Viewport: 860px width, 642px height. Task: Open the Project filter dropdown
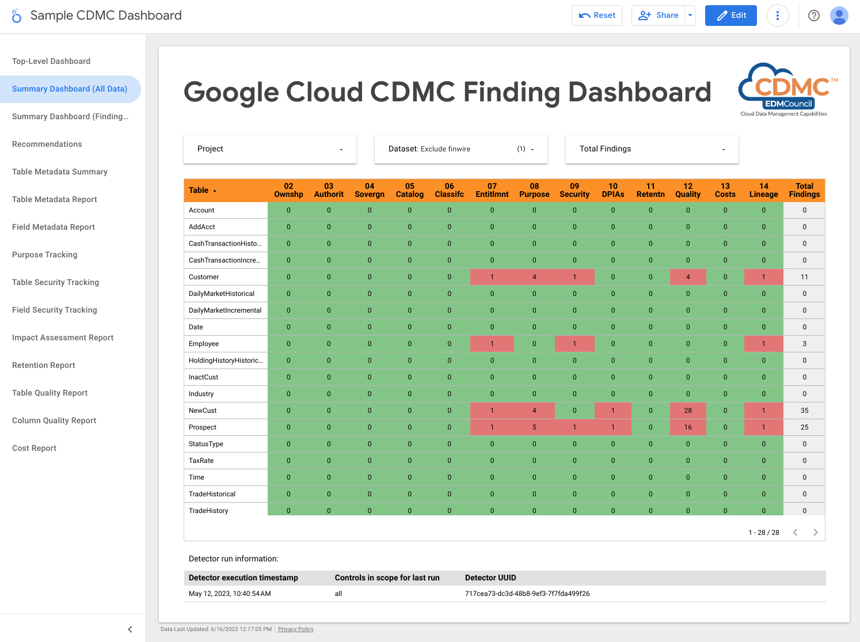(269, 149)
